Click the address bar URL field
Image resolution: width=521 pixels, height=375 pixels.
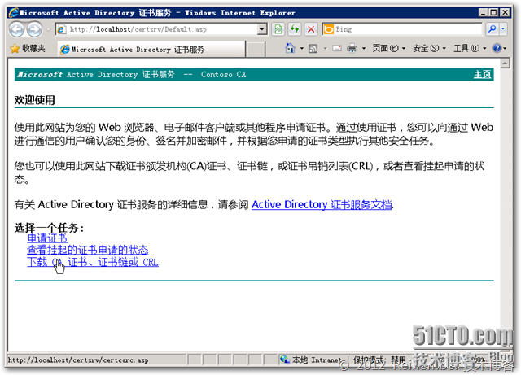157,29
